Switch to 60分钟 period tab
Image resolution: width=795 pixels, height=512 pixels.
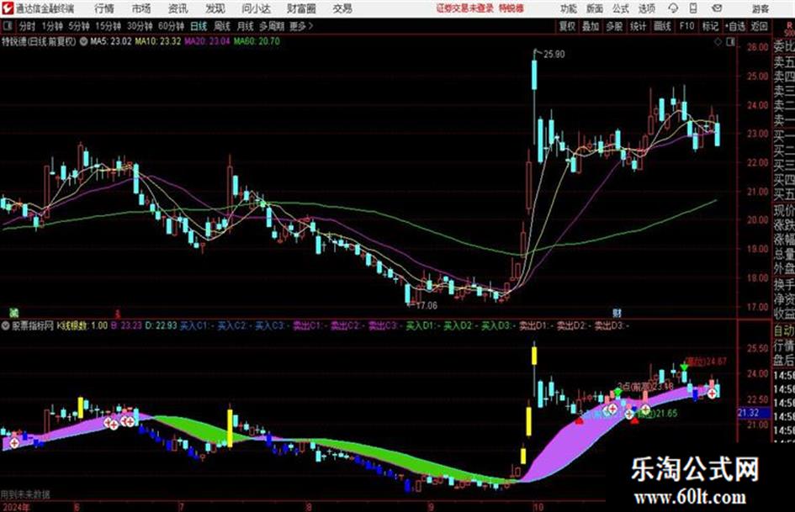pyautogui.click(x=172, y=26)
